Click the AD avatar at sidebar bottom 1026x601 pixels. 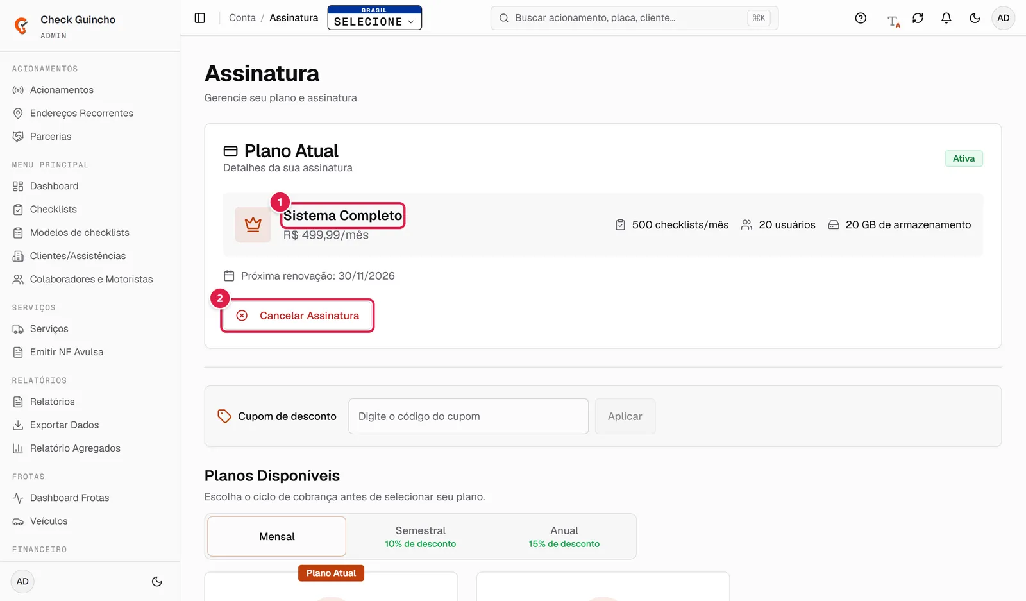click(22, 582)
